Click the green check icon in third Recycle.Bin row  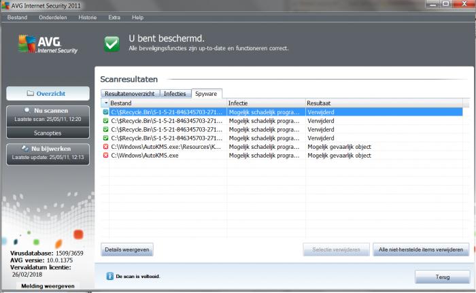(x=105, y=129)
